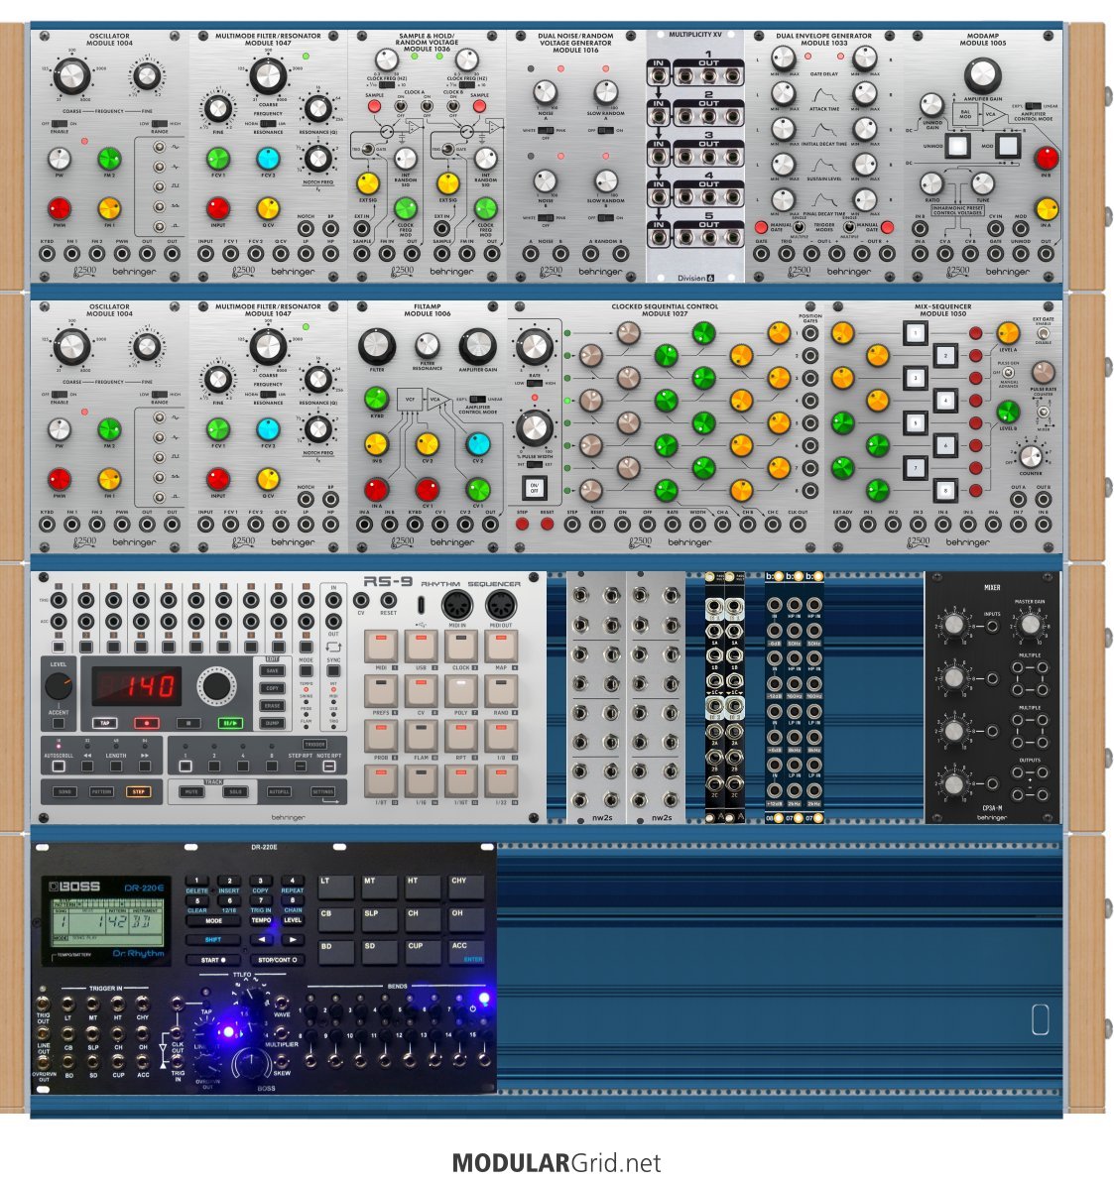Screen dimensions: 1114x1184
Task: Click the RS-9 record button
Action: [x=147, y=723]
